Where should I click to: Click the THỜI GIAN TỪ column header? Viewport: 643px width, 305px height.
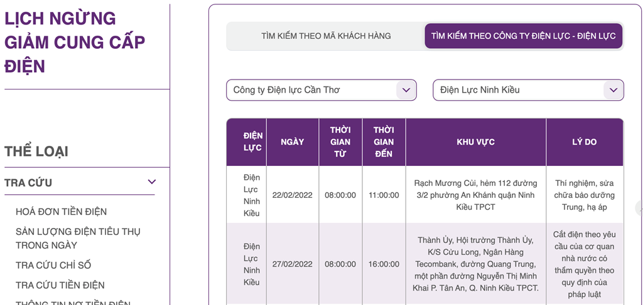(340, 142)
